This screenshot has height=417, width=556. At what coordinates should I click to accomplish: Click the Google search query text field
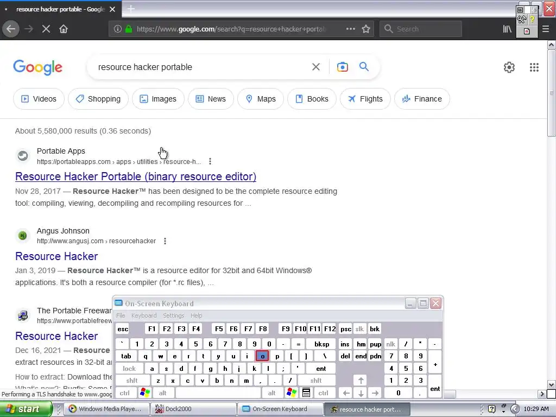click(200, 67)
